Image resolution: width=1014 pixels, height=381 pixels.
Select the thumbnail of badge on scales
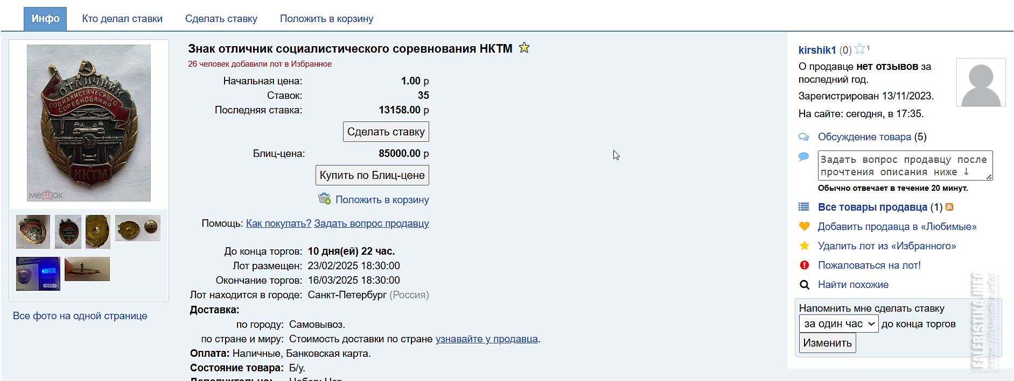click(x=38, y=274)
